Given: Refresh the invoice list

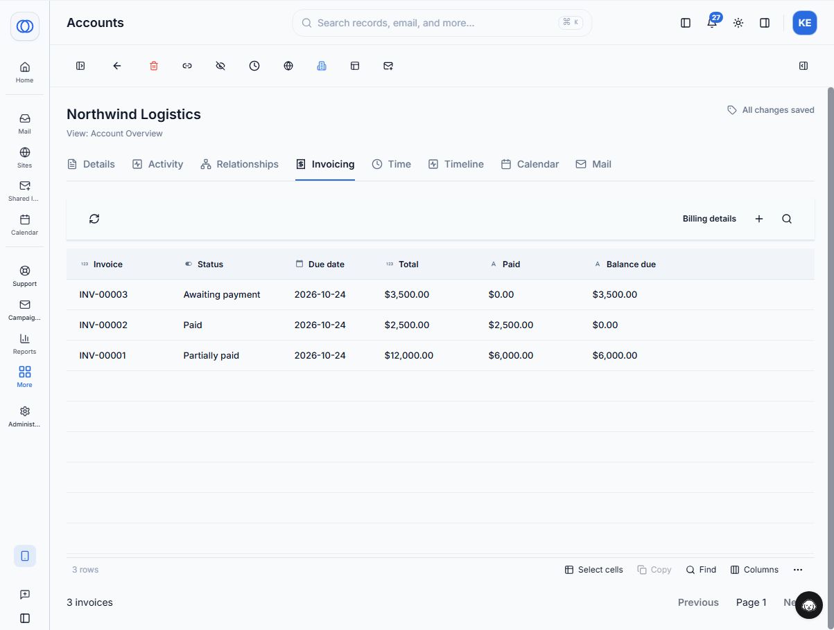Looking at the screenshot, I should 94,219.
